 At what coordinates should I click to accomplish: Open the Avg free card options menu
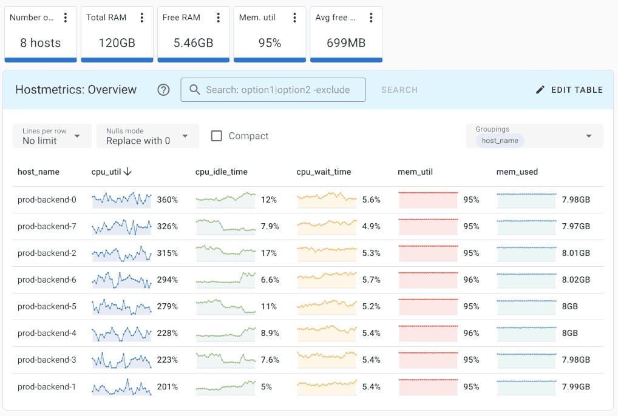coord(371,18)
